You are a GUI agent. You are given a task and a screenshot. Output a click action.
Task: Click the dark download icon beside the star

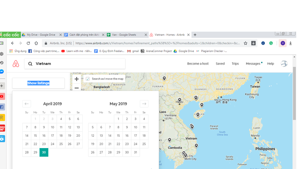[253, 43]
